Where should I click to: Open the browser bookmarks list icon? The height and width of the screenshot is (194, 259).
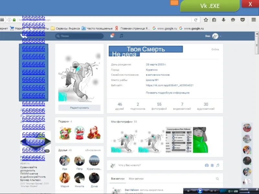click(x=214, y=20)
